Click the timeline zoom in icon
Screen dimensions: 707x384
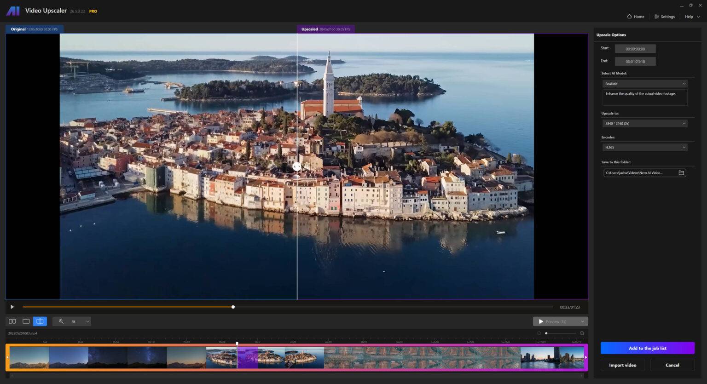click(x=582, y=333)
